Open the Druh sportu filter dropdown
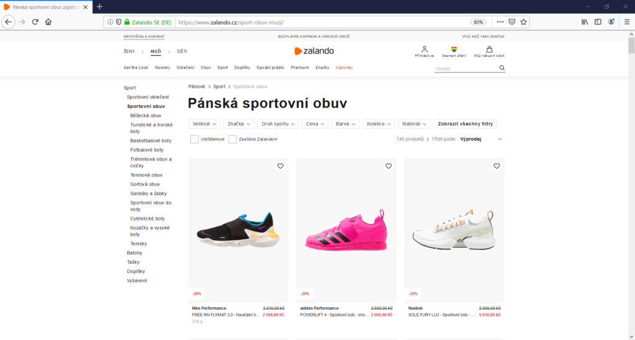This screenshot has width=635, height=340. [x=278, y=124]
